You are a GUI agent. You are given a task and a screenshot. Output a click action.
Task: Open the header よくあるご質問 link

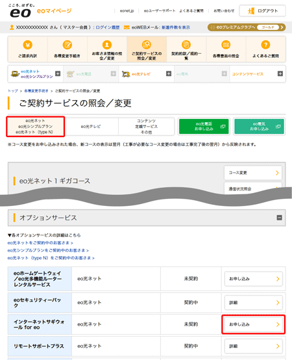coord(191,11)
